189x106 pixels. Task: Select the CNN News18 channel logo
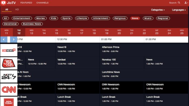(9, 50)
